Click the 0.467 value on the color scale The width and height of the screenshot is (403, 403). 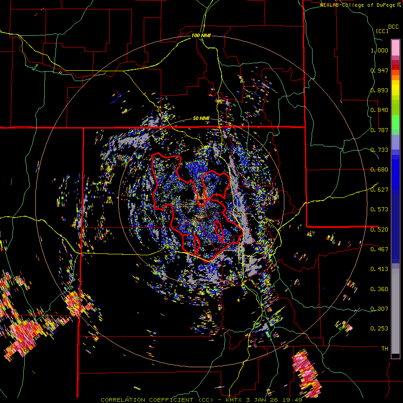coord(379,249)
